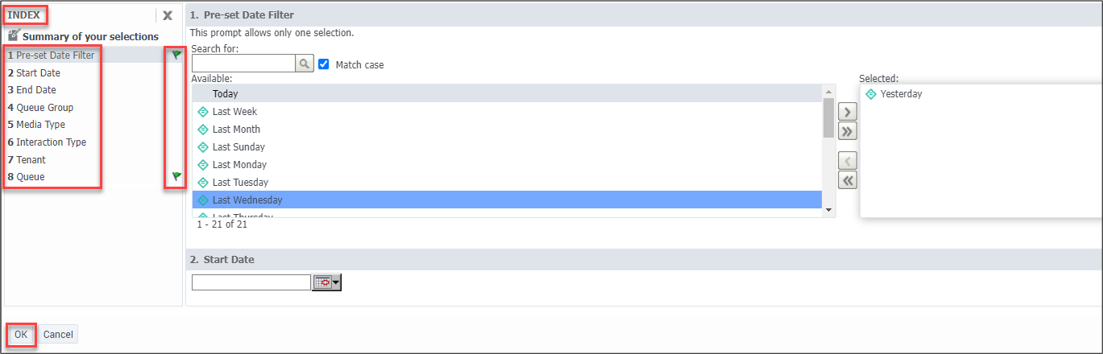Click Yesterday in the Selected list

point(901,94)
